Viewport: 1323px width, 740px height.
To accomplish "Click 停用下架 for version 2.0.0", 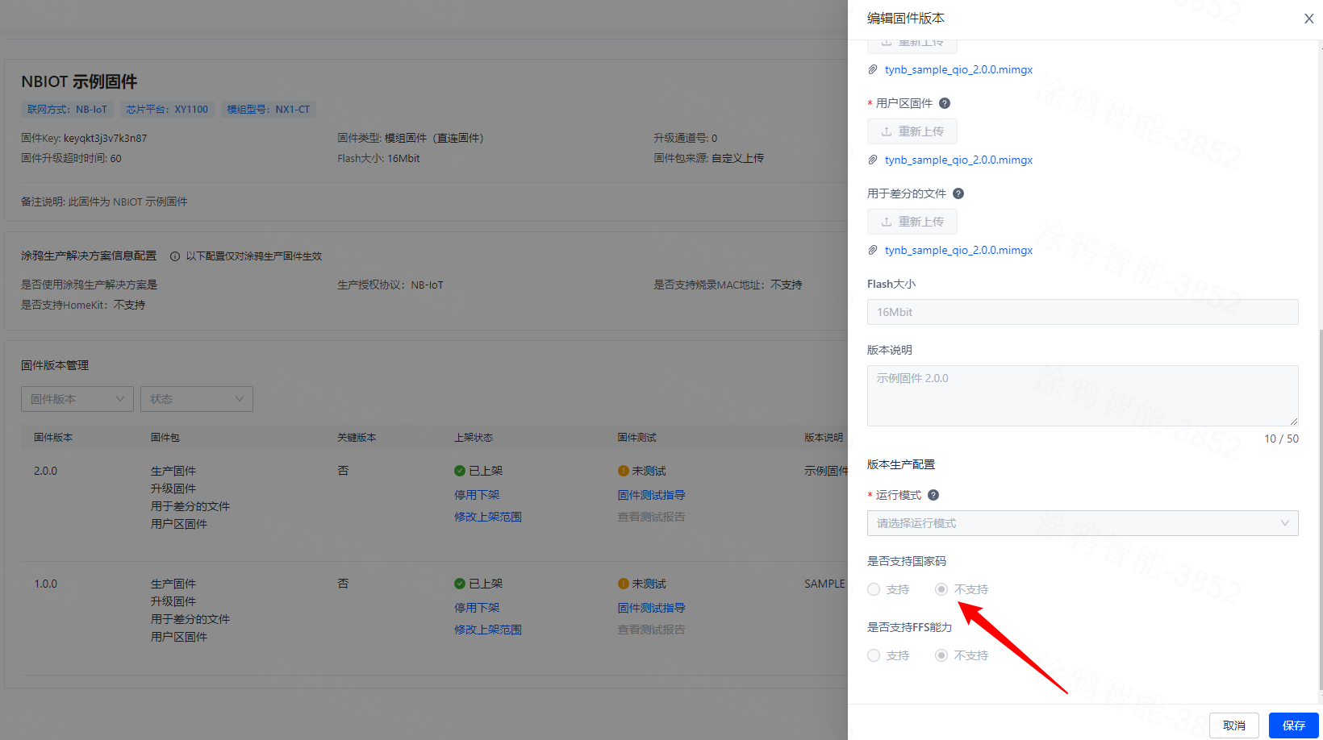I will coord(477,495).
